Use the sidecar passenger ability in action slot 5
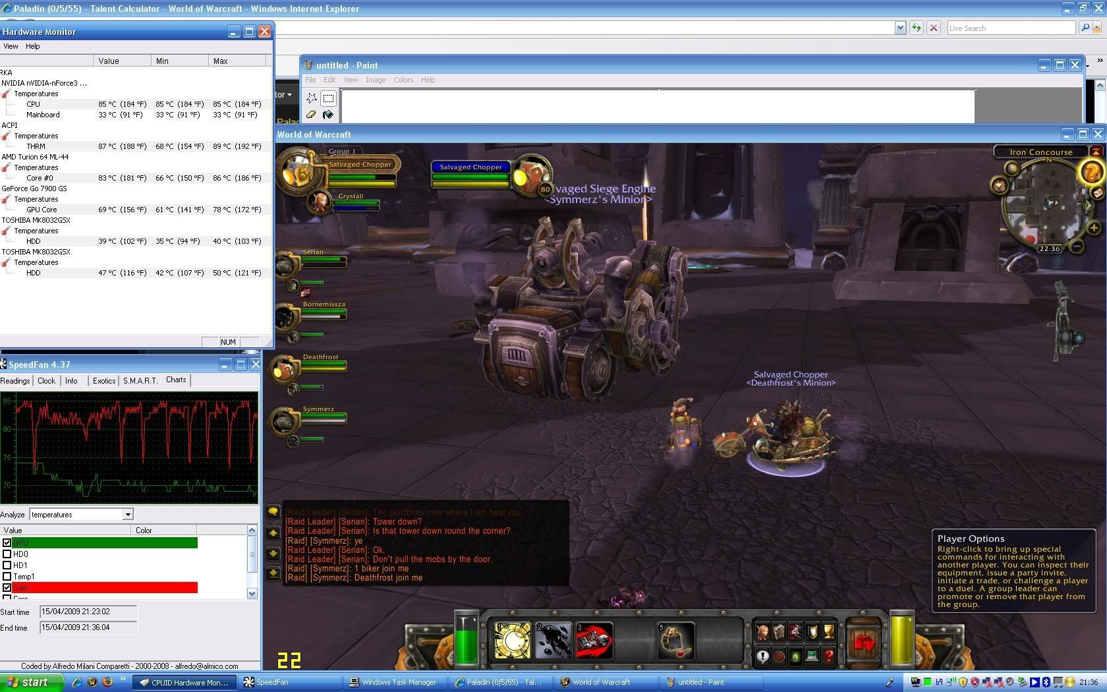 (676, 640)
